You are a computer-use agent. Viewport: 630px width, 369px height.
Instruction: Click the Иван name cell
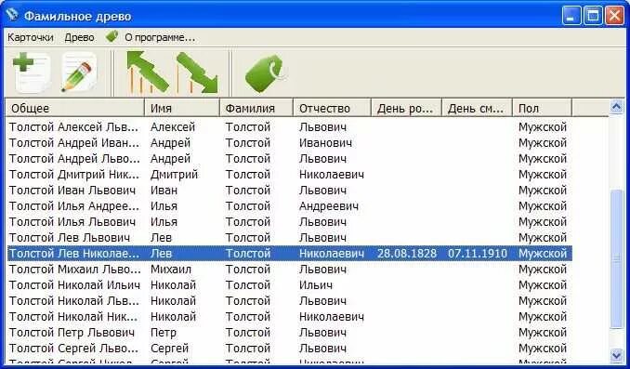tap(164, 191)
